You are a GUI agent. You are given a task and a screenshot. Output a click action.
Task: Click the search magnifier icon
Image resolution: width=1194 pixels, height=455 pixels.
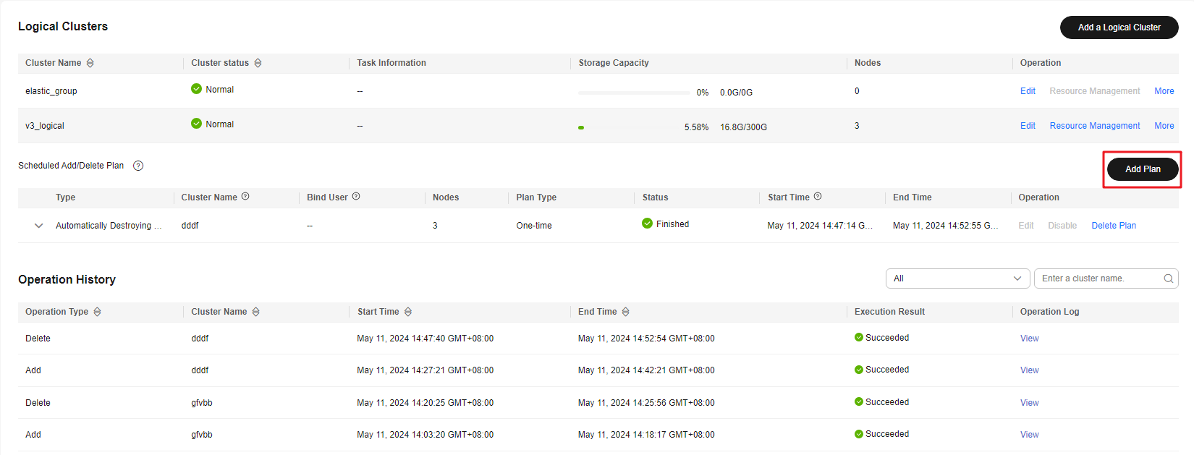[1168, 278]
